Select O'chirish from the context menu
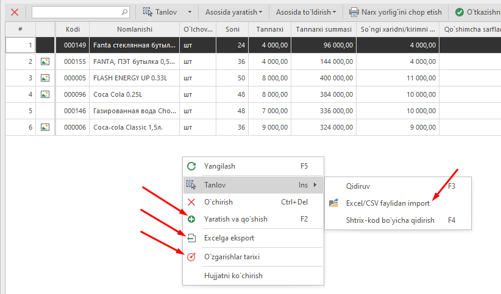The image size is (501, 294). [218, 202]
